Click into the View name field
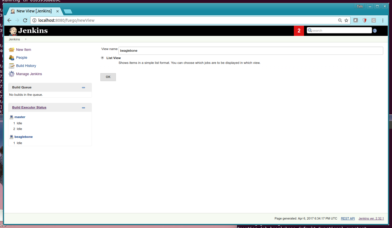The width and height of the screenshot is (392, 228). tap(251, 51)
